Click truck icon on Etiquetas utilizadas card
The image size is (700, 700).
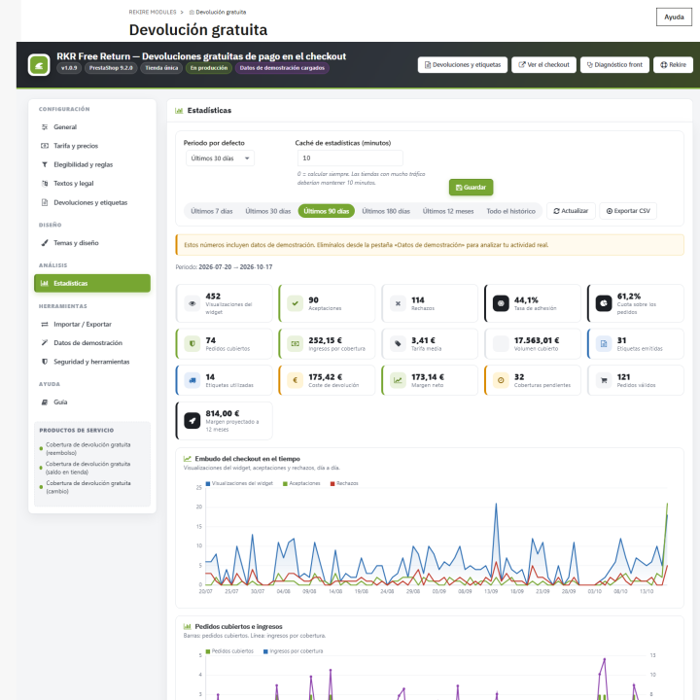coord(192,380)
